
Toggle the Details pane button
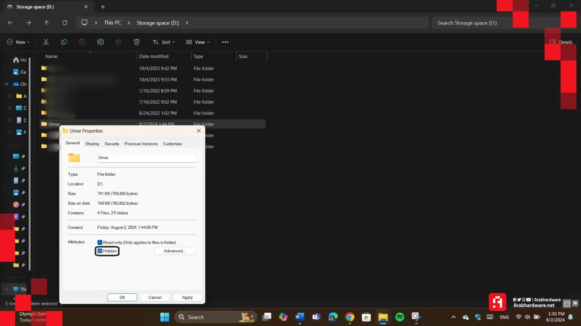tap(561, 42)
